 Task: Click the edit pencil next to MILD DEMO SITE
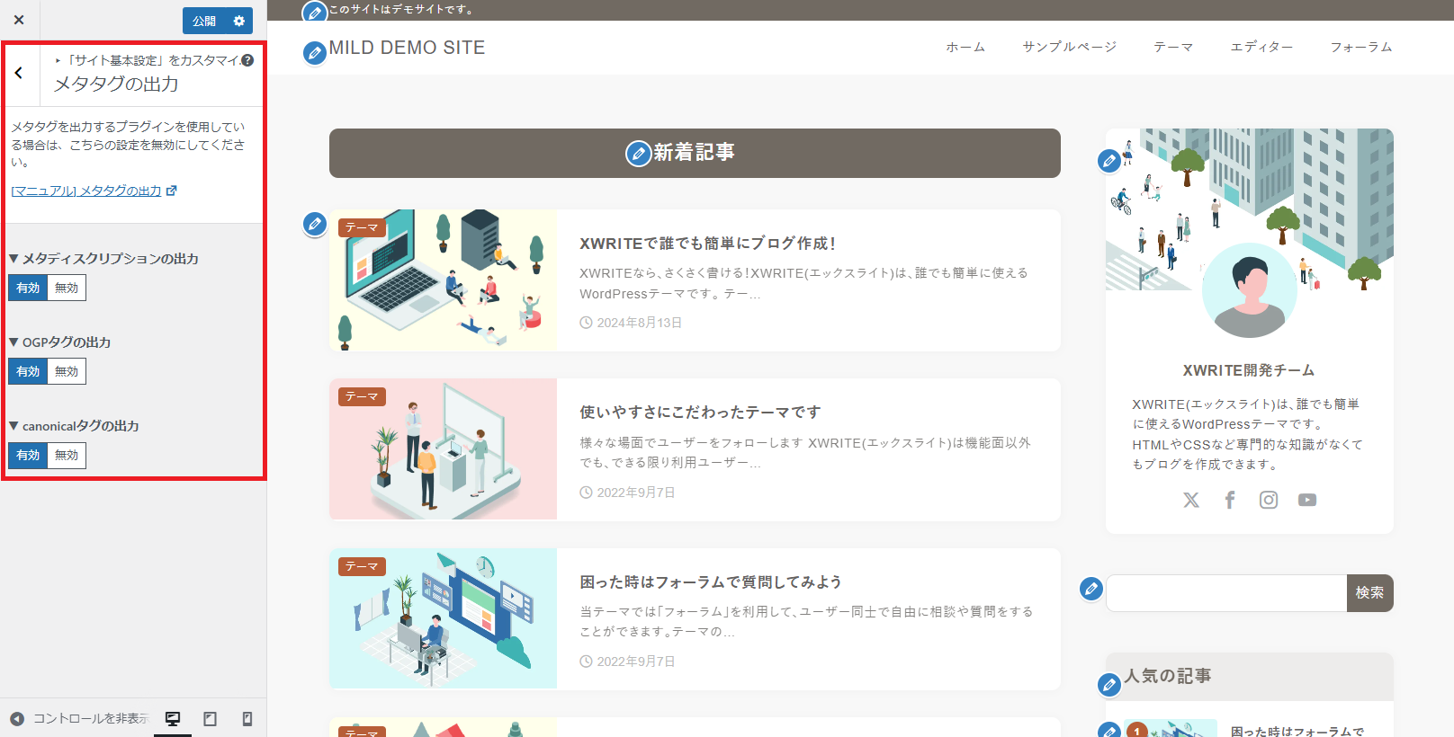(315, 53)
